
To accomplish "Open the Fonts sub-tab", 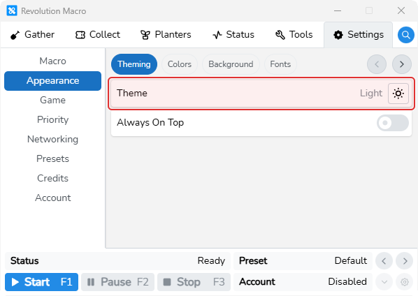I will (280, 64).
